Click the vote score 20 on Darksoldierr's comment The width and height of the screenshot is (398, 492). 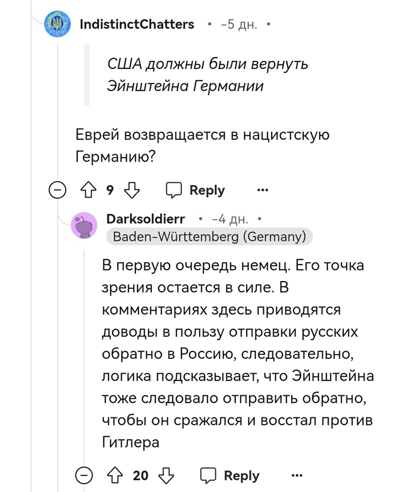pos(140,476)
